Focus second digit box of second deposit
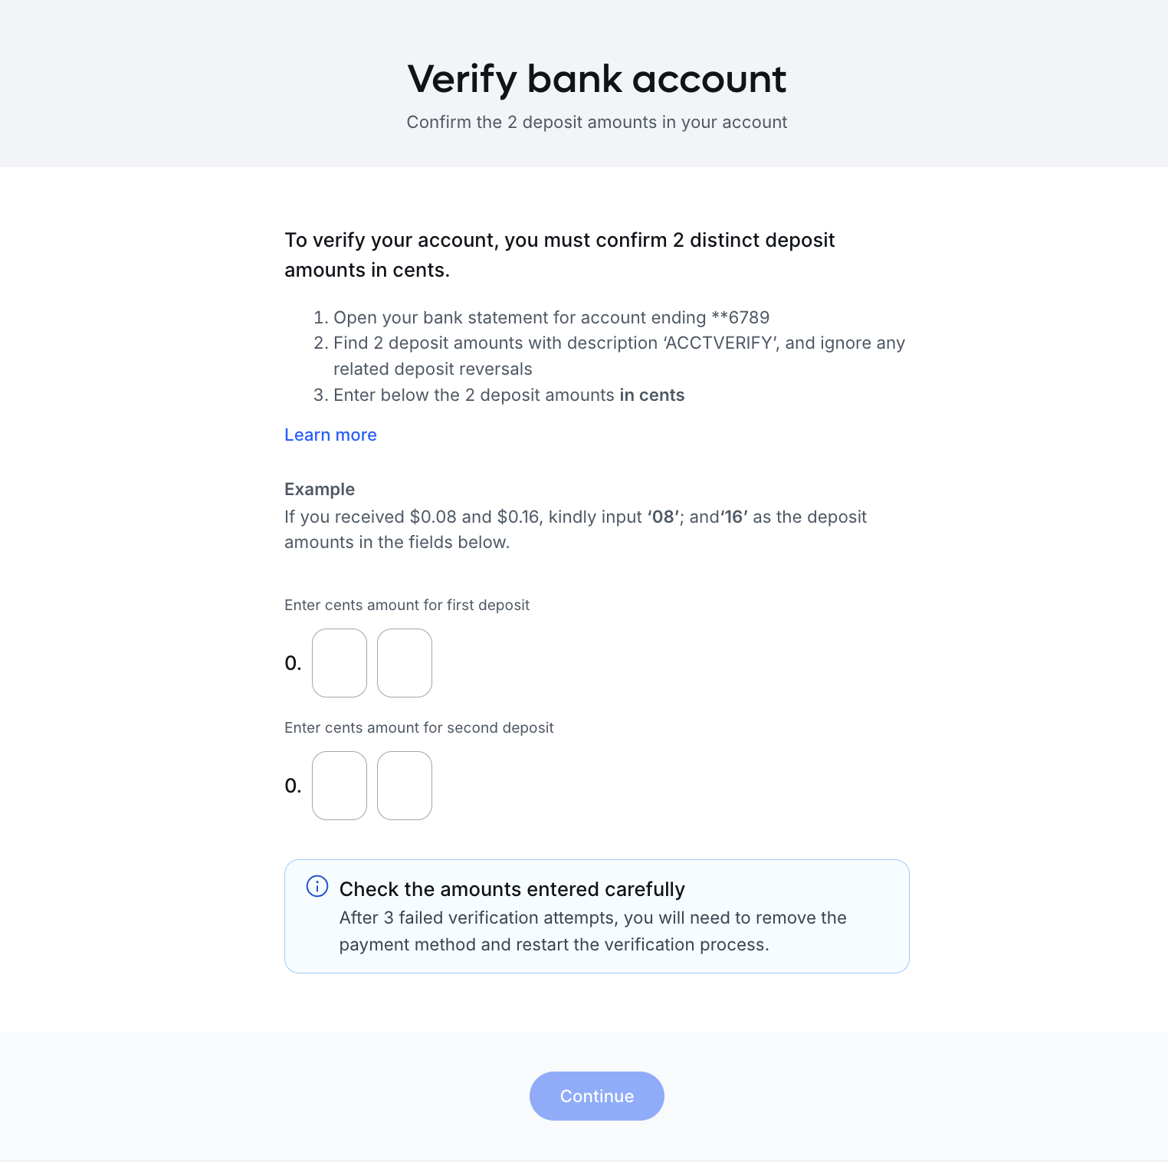Screen dimensions: 1168x1162 (x=405, y=786)
